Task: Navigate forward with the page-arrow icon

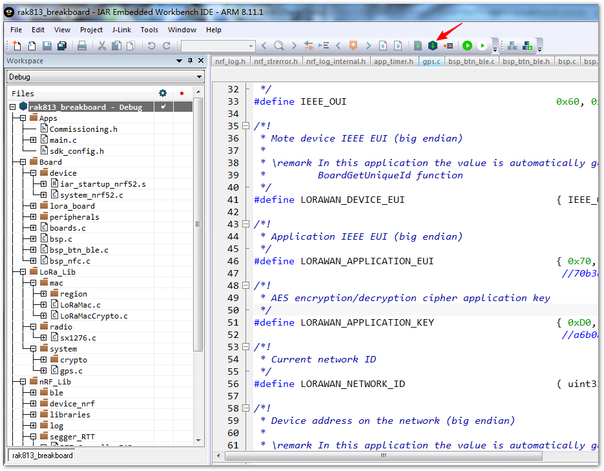Action: click(x=399, y=46)
